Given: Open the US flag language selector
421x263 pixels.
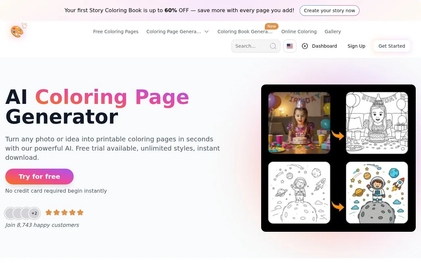Looking at the screenshot, I should (x=290, y=46).
